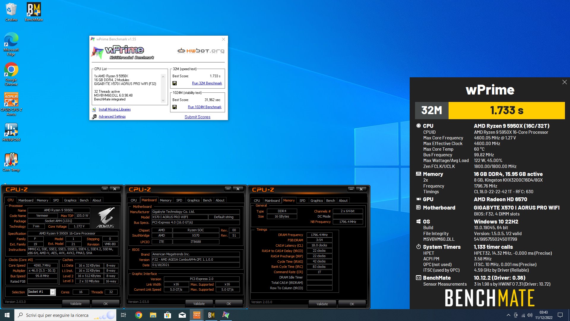Click Install Missing Libraries link

coord(115,109)
